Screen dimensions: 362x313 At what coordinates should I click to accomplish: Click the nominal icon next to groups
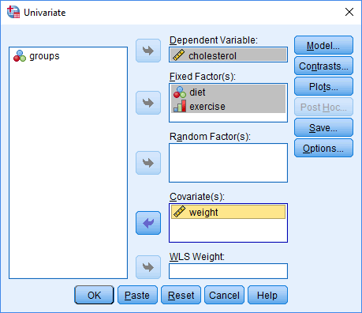point(20,56)
